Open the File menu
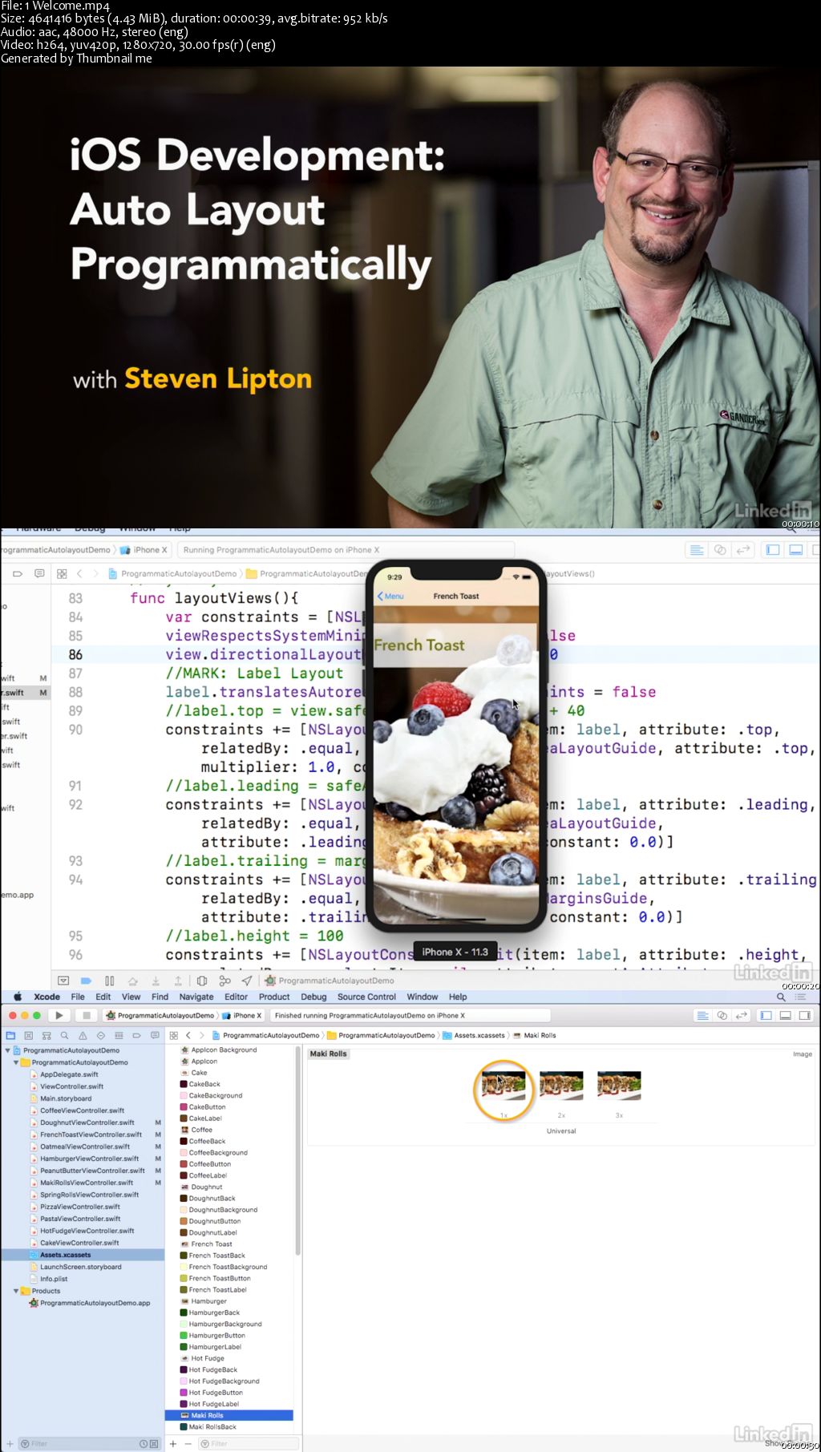 point(78,997)
